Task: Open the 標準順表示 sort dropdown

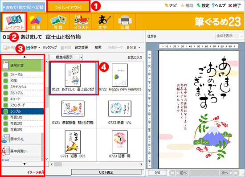Action: [x=66, y=58]
